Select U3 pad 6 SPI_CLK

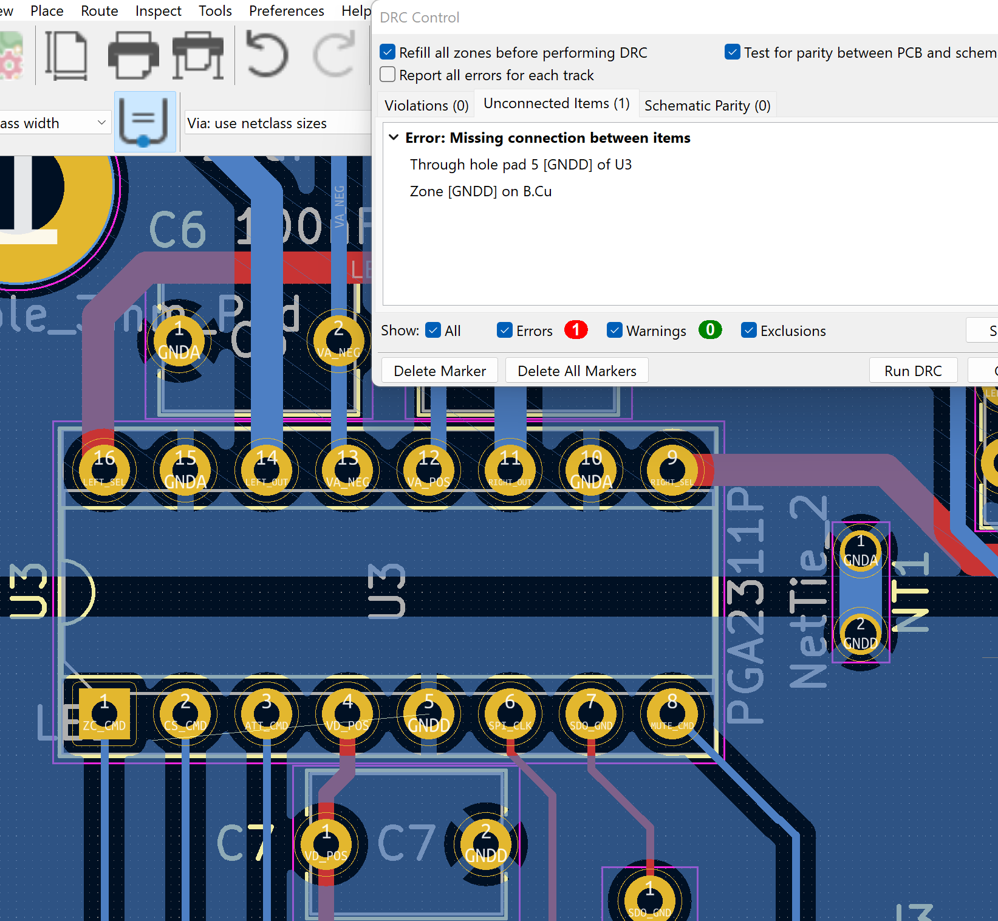[x=510, y=714]
